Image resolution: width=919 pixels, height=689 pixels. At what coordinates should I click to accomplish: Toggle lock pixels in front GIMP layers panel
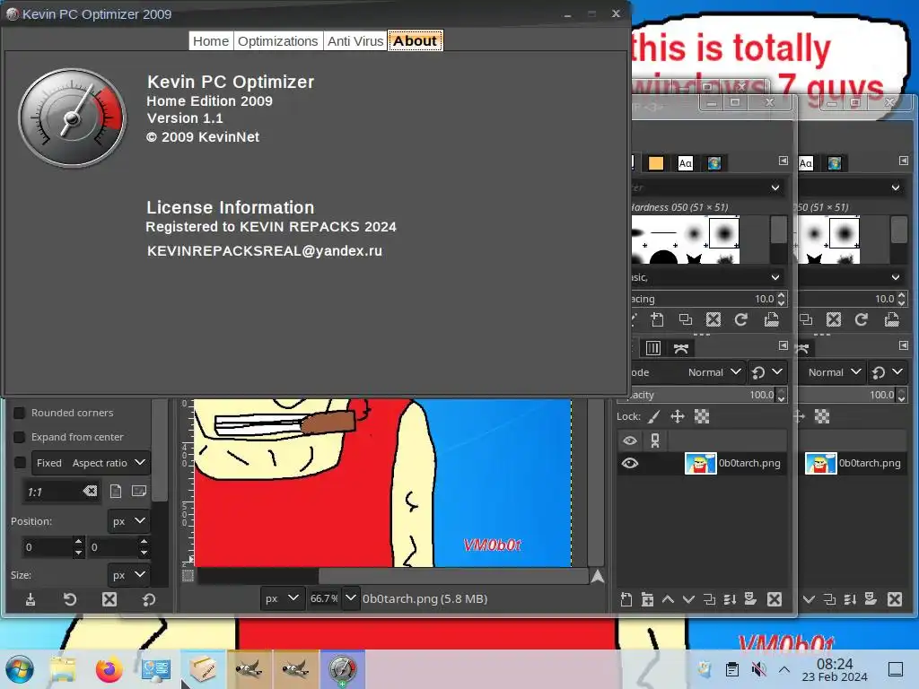654,416
